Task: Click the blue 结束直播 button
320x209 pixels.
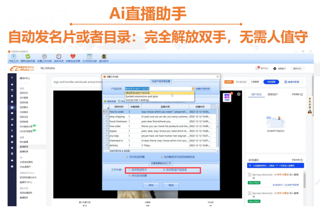Action: (271, 82)
